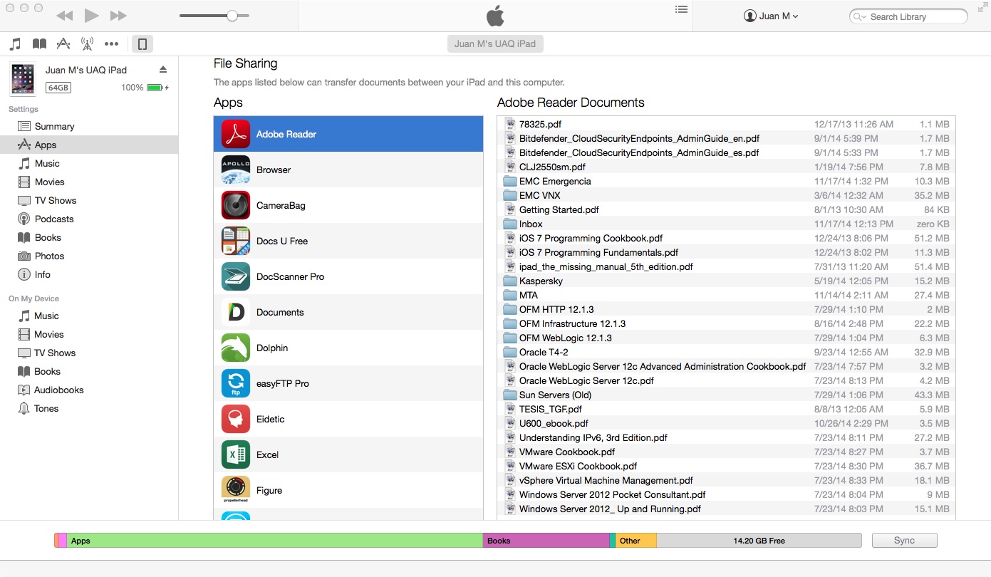Select the Excel app icon
The image size is (991, 577).
tap(236, 454)
